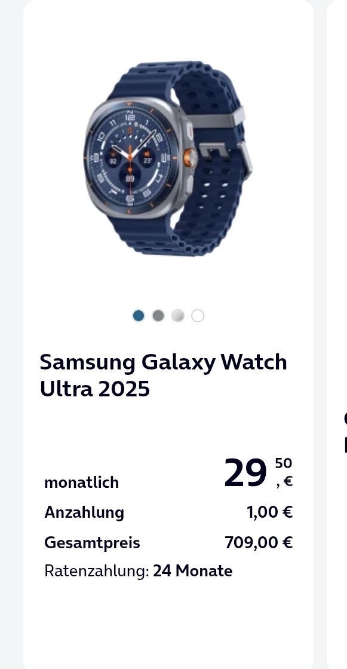The image size is (347, 669).
Task: Click the 24 Monate installment text
Action: pyautogui.click(x=193, y=571)
